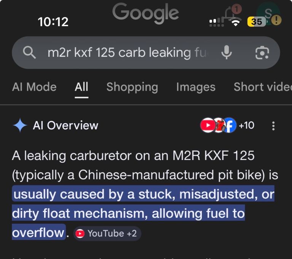Click the magnifier icon in search bar

tap(29, 53)
